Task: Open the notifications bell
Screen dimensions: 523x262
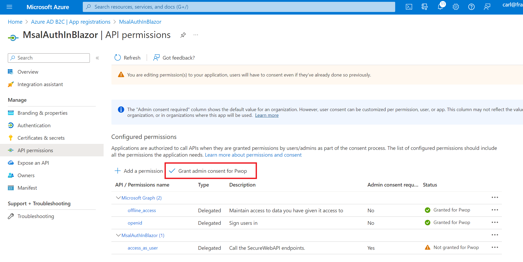Action: point(440,7)
